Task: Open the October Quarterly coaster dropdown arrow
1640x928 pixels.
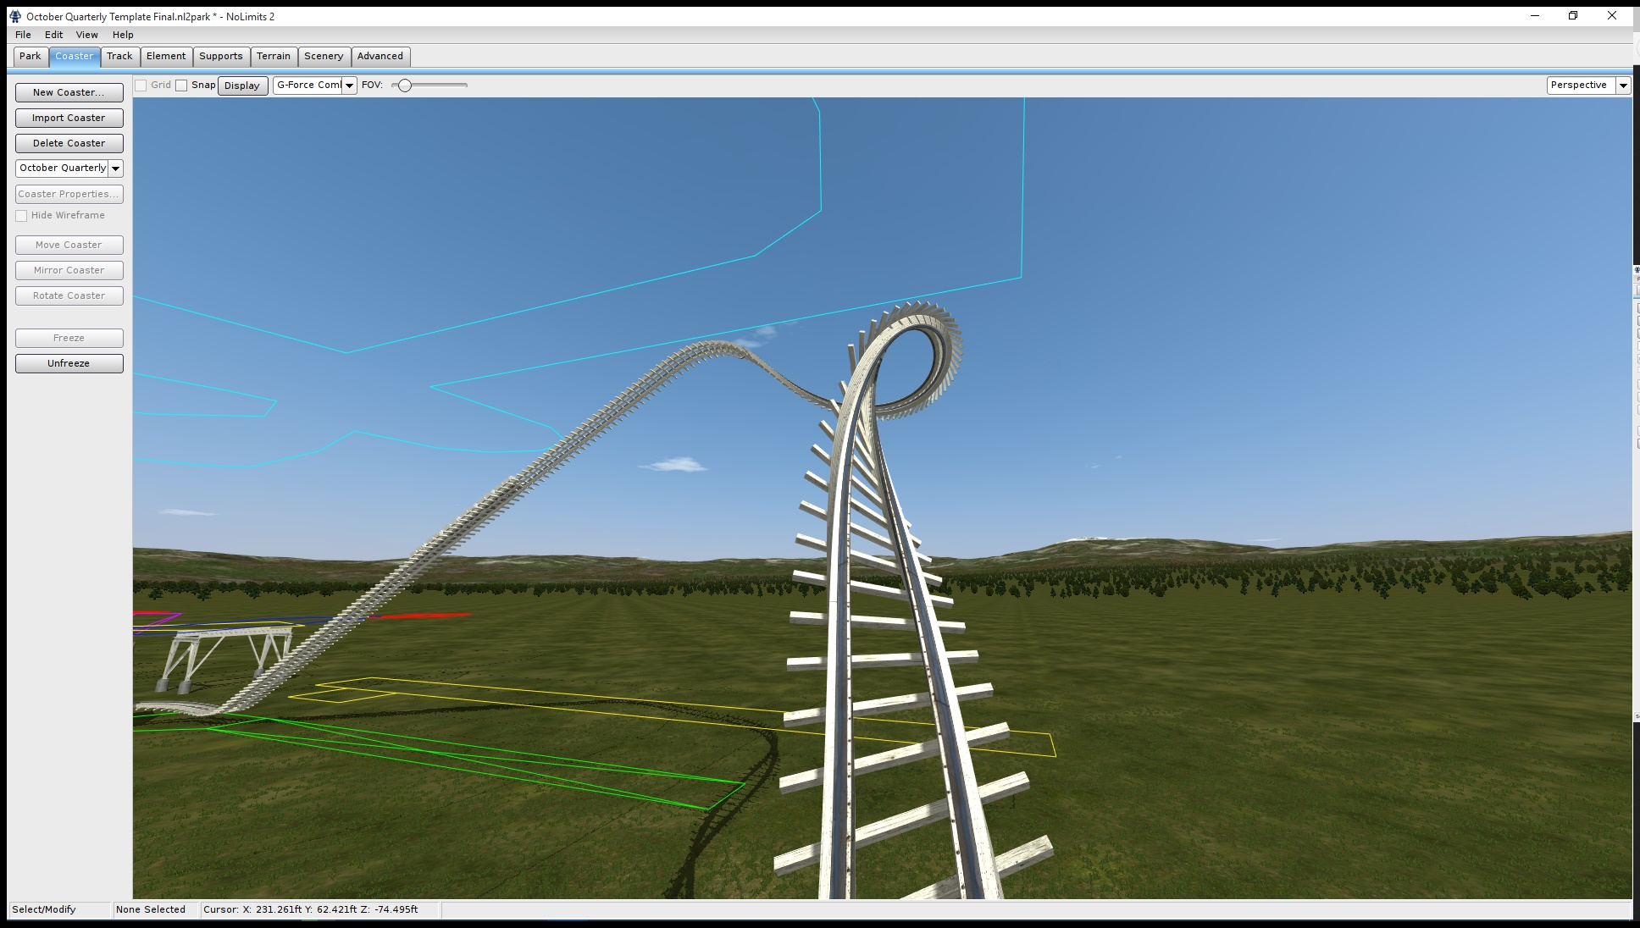Action: pyautogui.click(x=116, y=168)
